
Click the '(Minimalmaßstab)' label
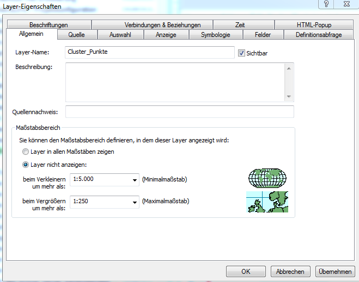[x=165, y=179]
